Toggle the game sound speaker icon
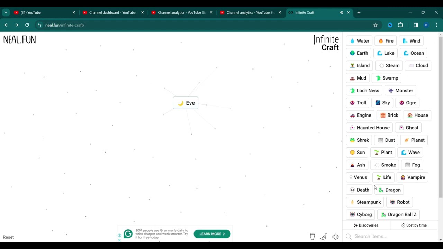The width and height of the screenshot is (443, 249). coord(335,237)
